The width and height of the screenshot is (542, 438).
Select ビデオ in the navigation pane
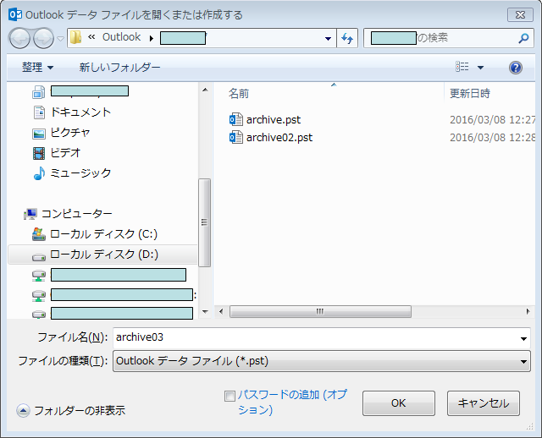pyautogui.click(x=65, y=152)
